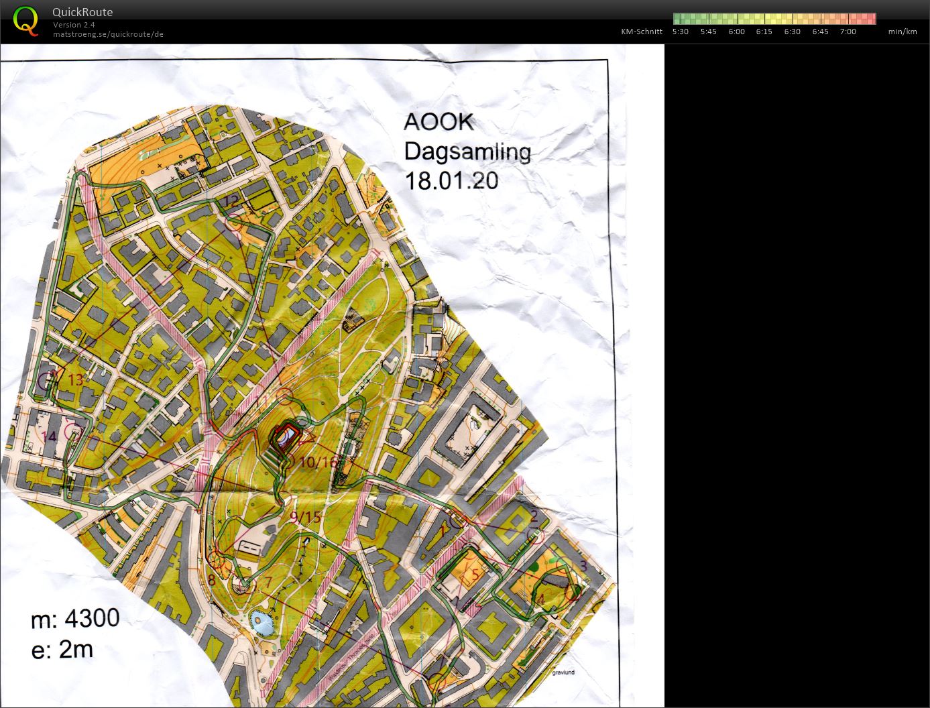Click control number 5 on the map
This screenshot has height=708, width=930.
475,574
